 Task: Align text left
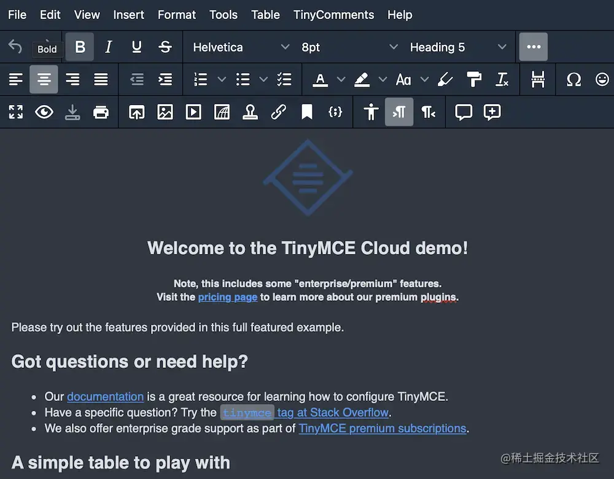(16, 79)
